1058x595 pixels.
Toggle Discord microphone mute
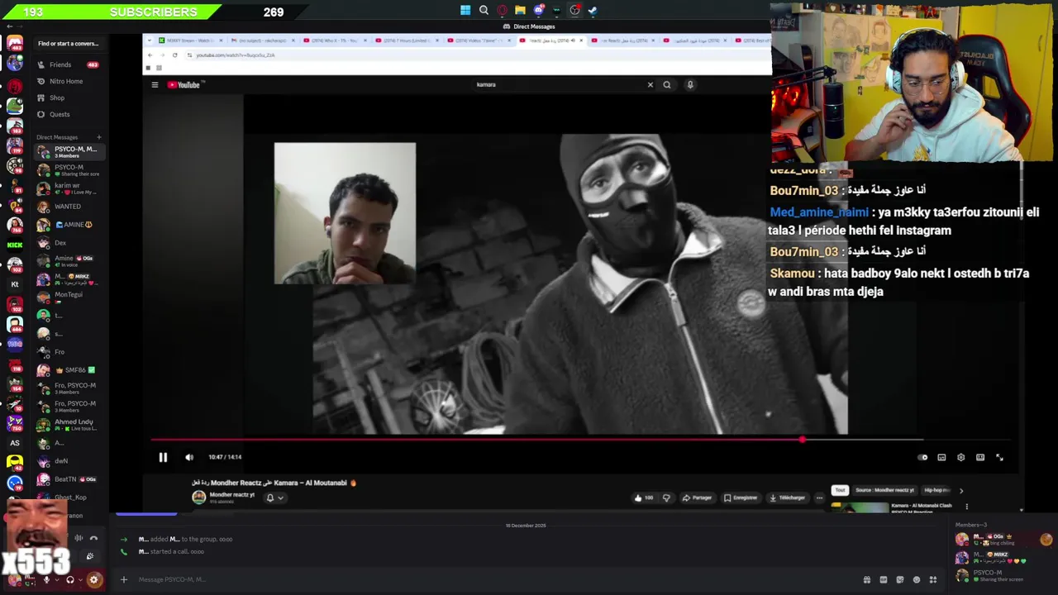[46, 579]
